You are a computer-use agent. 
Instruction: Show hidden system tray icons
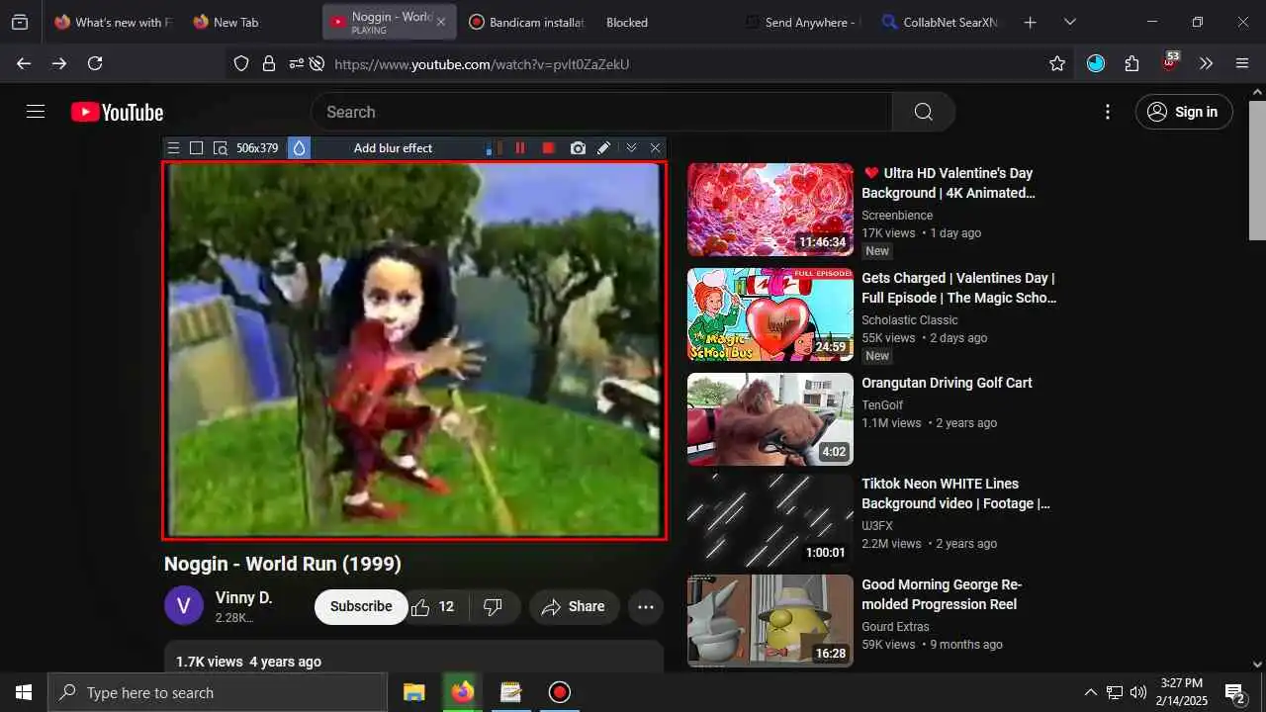coord(1091,692)
